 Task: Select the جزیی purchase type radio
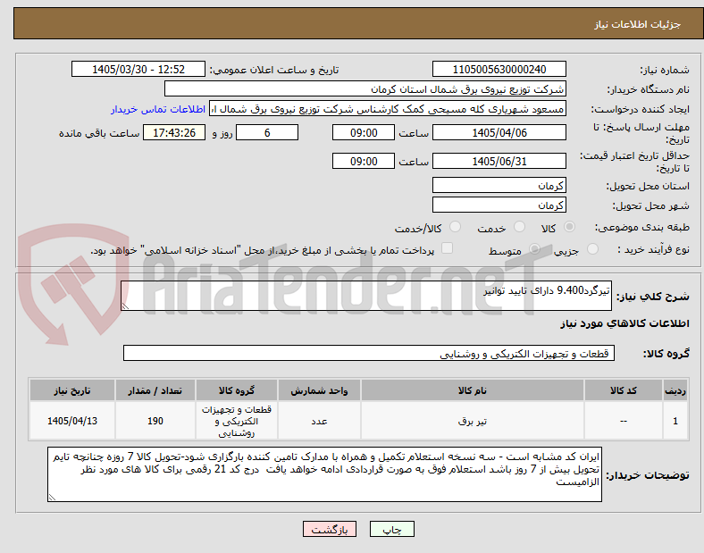coord(592,249)
